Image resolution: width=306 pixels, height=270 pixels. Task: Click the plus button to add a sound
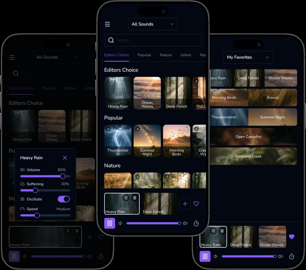pyautogui.click(x=185, y=204)
